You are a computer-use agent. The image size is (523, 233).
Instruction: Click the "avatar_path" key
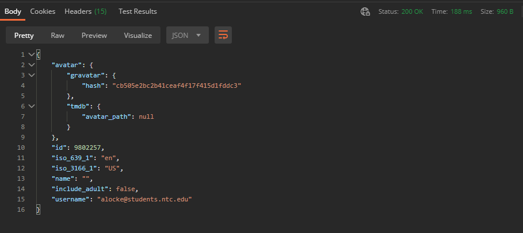pyautogui.click(x=107, y=116)
